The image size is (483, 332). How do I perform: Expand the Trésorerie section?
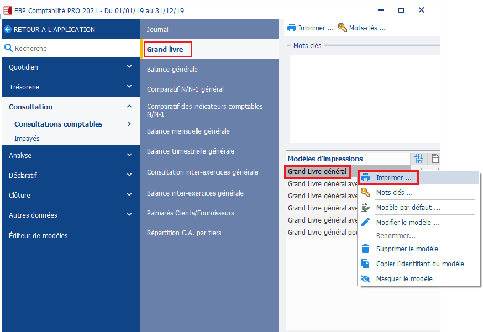click(x=129, y=87)
